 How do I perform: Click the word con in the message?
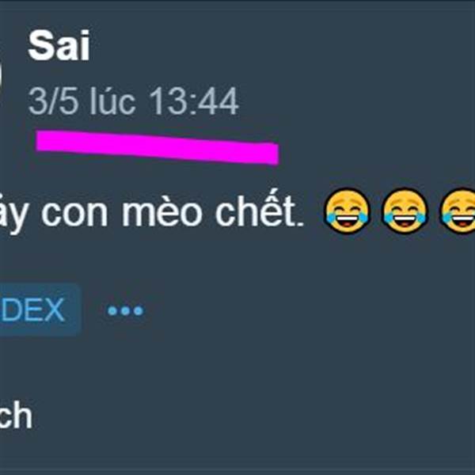(x=74, y=214)
